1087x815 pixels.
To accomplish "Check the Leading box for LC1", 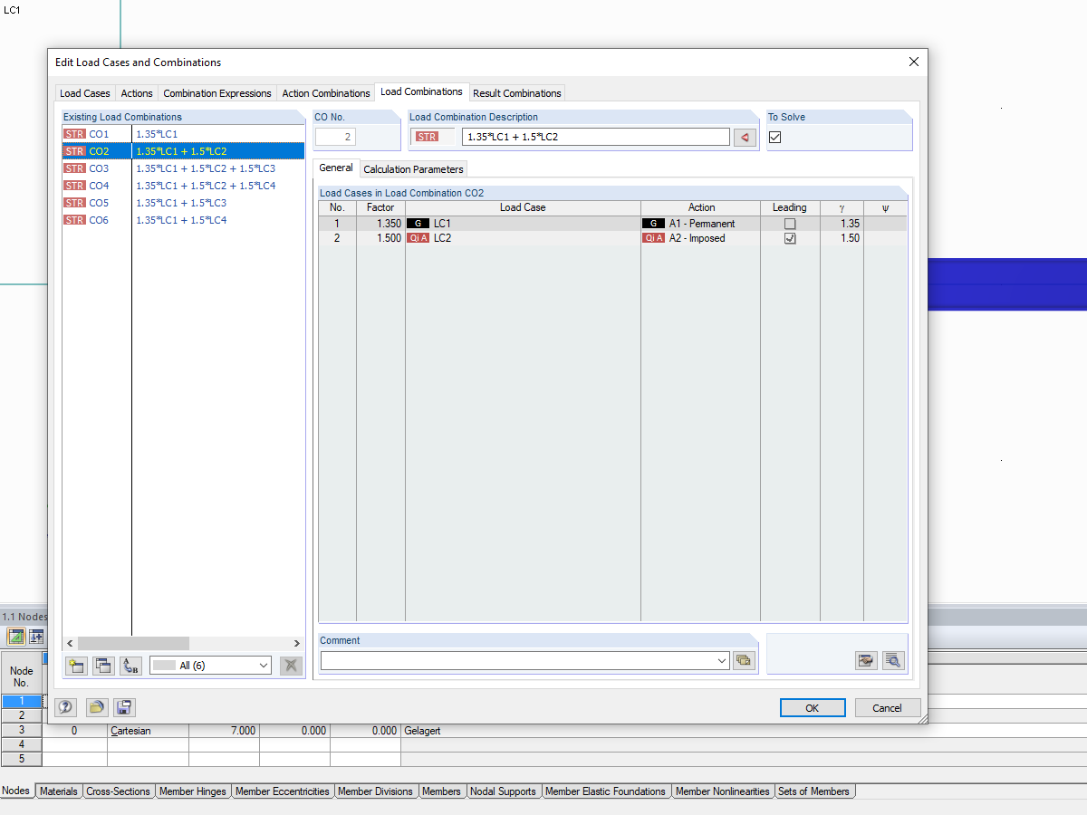I will [789, 223].
